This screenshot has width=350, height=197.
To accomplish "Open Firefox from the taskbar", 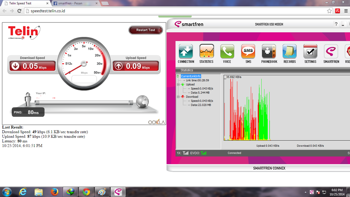I will click(54, 192).
